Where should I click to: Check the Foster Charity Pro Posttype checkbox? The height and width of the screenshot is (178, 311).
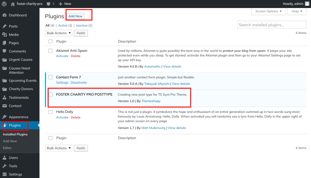51,94
